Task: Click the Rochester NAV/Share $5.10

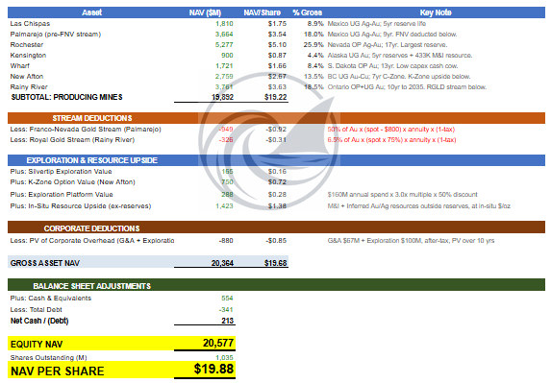Action: (x=277, y=44)
